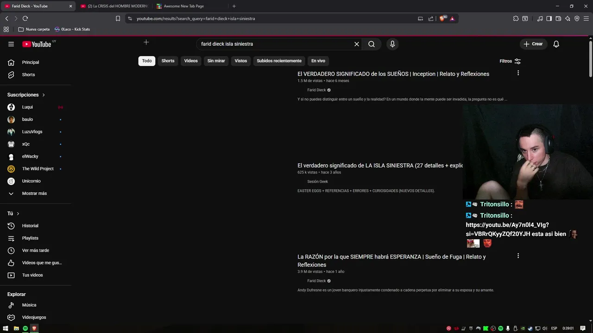Open options for the Sueño de Fuga video
The width and height of the screenshot is (593, 333).
[518, 256]
